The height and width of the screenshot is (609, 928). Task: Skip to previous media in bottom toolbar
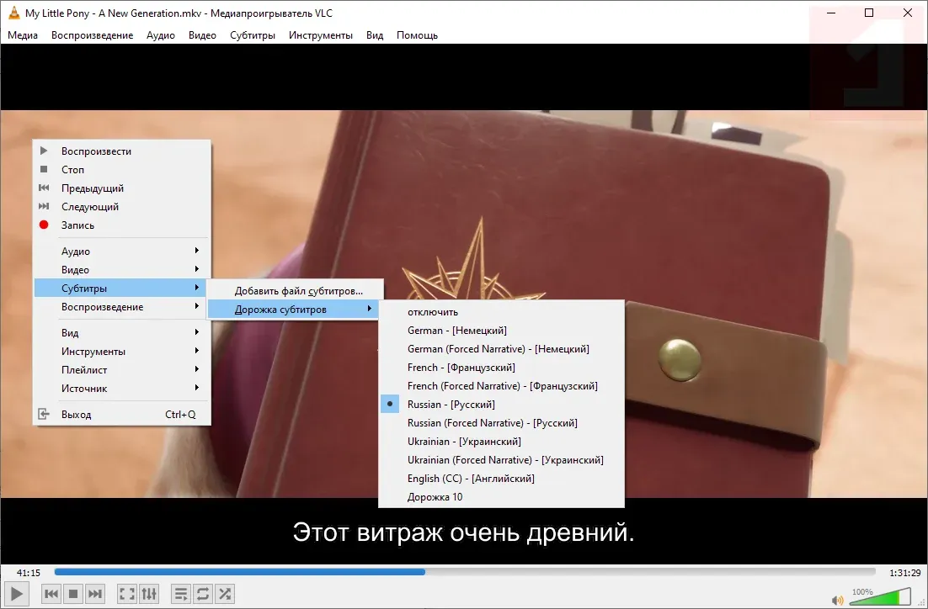[x=51, y=594]
